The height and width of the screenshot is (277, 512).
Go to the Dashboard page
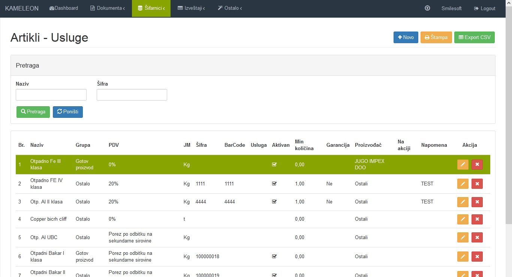64,8
